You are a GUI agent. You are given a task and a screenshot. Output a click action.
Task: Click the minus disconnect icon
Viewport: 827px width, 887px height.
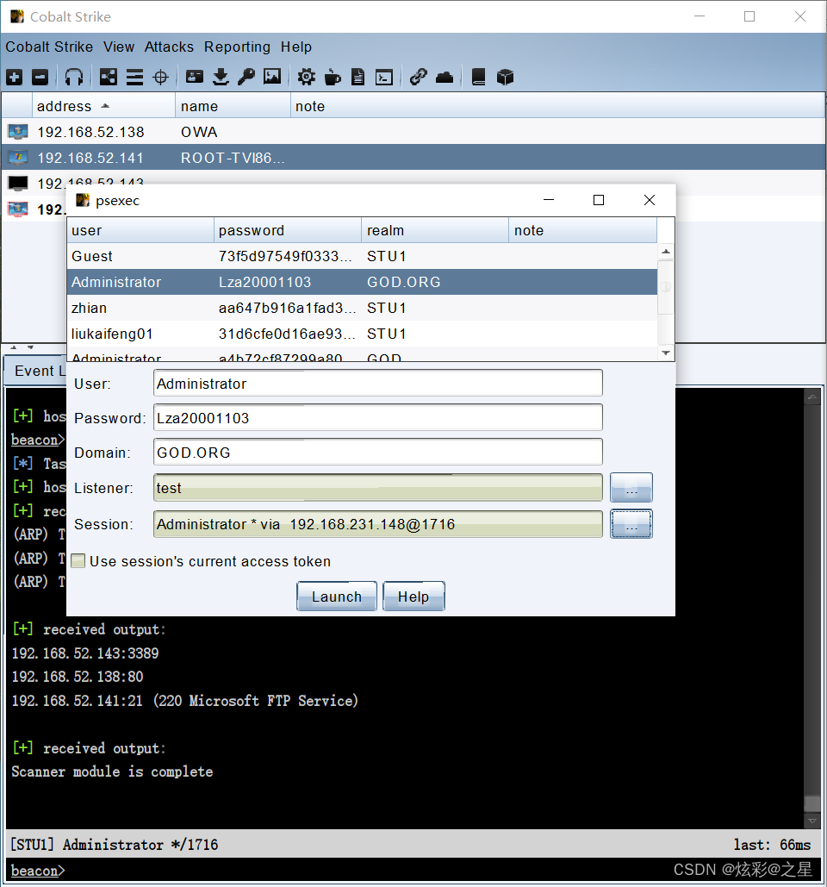point(40,77)
